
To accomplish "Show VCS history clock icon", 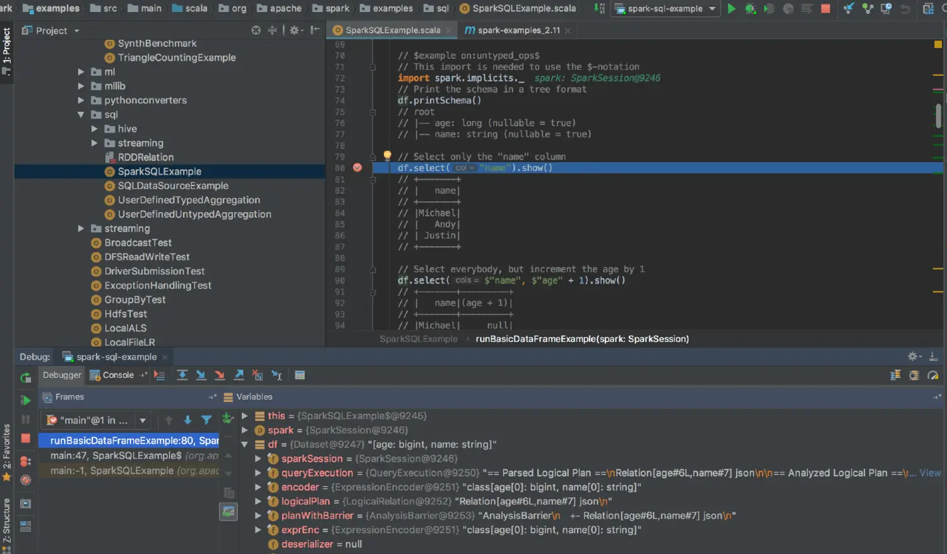I will click(886, 9).
